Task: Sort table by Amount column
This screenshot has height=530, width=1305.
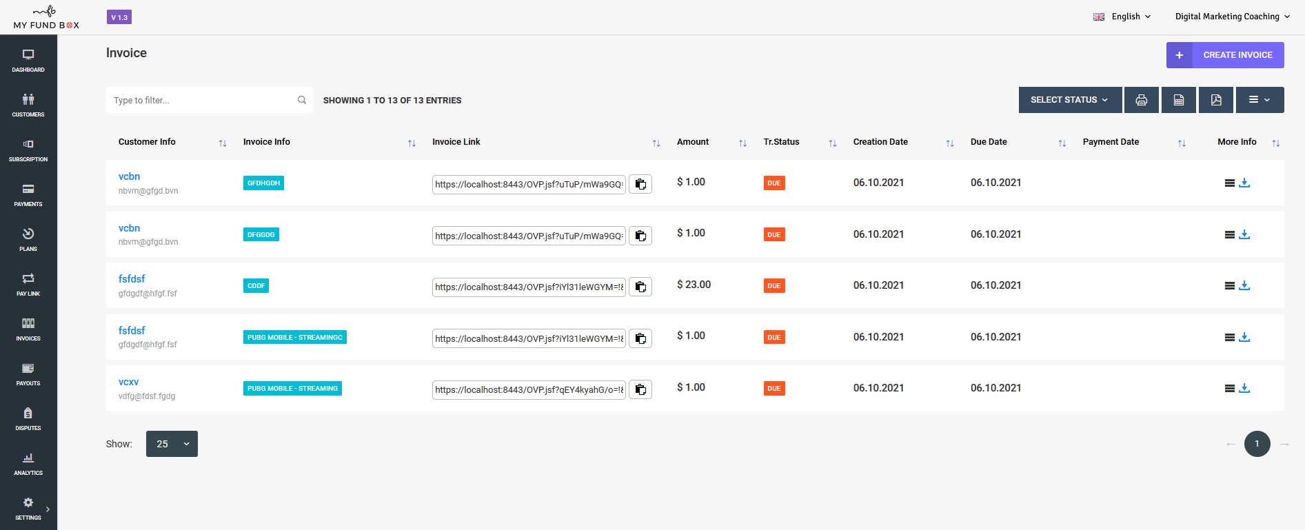Action: pyautogui.click(x=742, y=143)
